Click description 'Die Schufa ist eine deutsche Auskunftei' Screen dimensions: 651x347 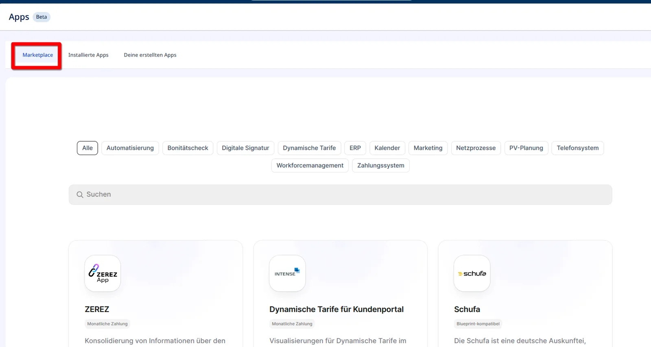pyautogui.click(x=520, y=341)
